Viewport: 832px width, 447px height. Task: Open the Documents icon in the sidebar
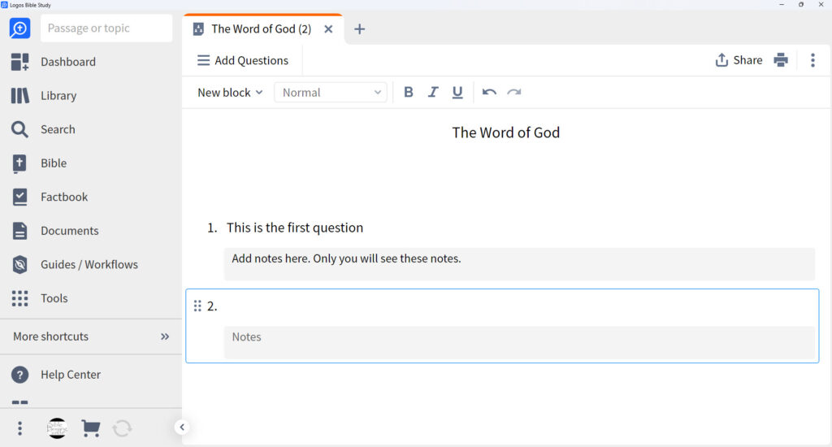point(19,231)
